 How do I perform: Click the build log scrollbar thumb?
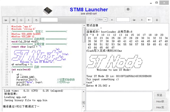(83, 103)
